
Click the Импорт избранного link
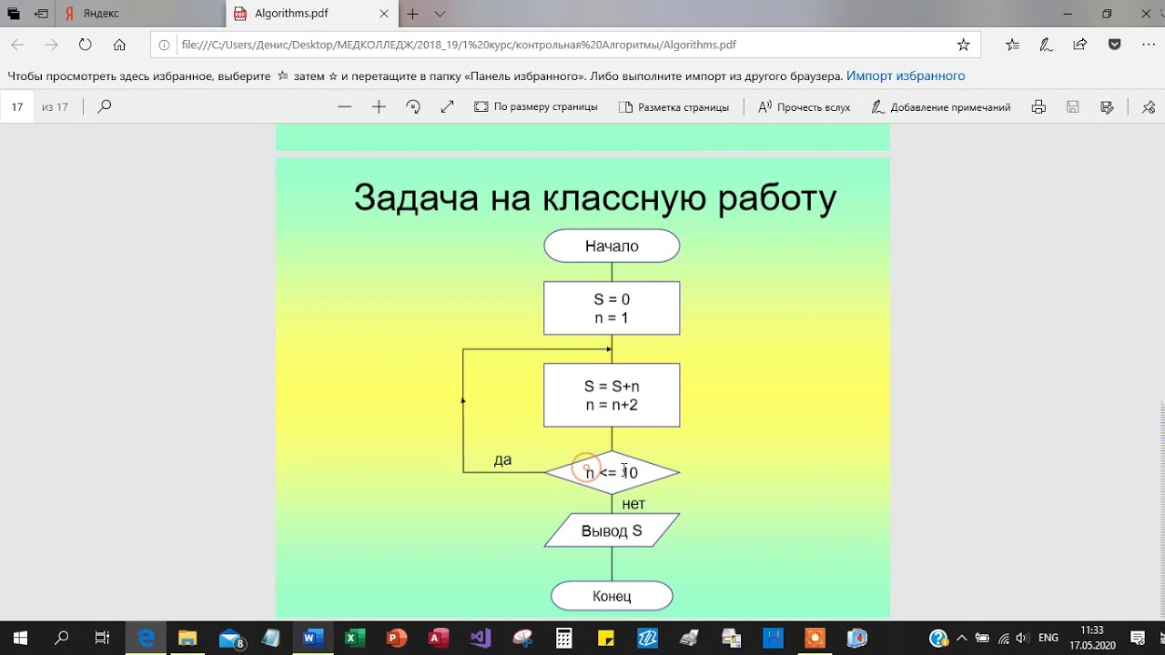906,76
